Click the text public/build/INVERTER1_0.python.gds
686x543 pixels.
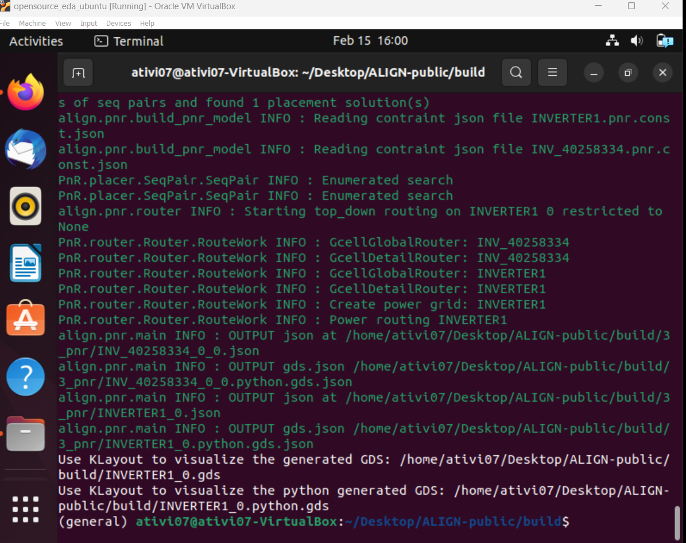pyautogui.click(x=193, y=506)
